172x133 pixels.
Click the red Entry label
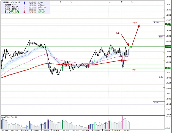(x=118, y=33)
